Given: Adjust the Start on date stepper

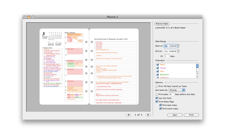Looking at the screenshot, I should click(178, 46).
